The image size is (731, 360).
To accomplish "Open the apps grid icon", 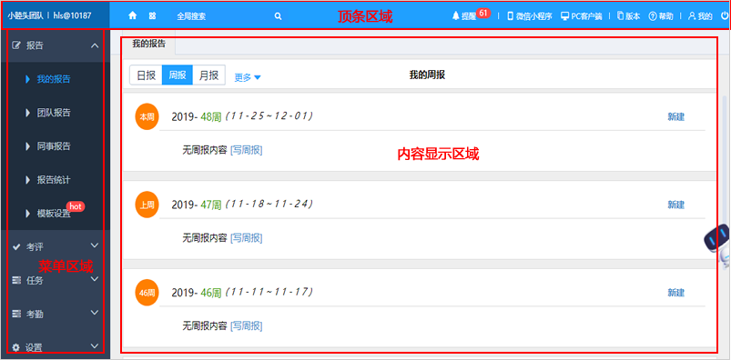I will (152, 15).
